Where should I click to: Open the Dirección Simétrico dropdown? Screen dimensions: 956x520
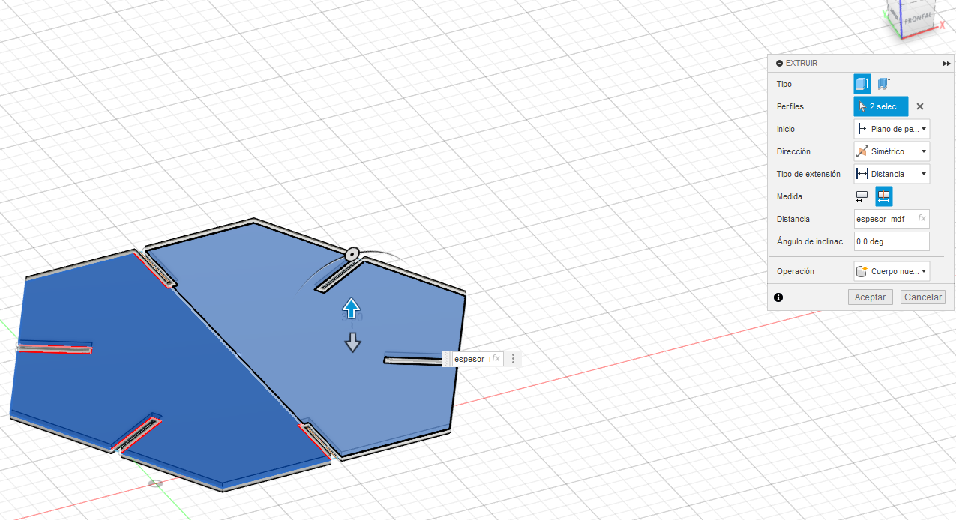click(x=892, y=151)
